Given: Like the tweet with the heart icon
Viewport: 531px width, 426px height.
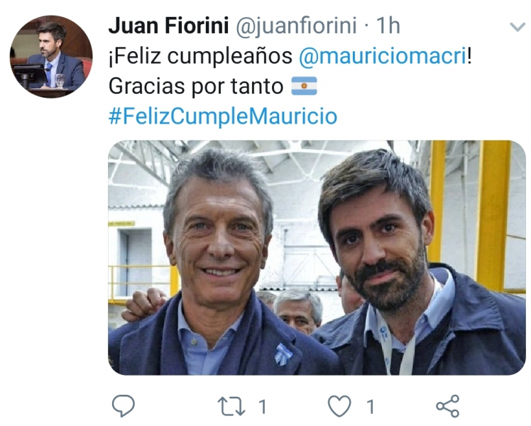Looking at the screenshot, I should [x=339, y=406].
